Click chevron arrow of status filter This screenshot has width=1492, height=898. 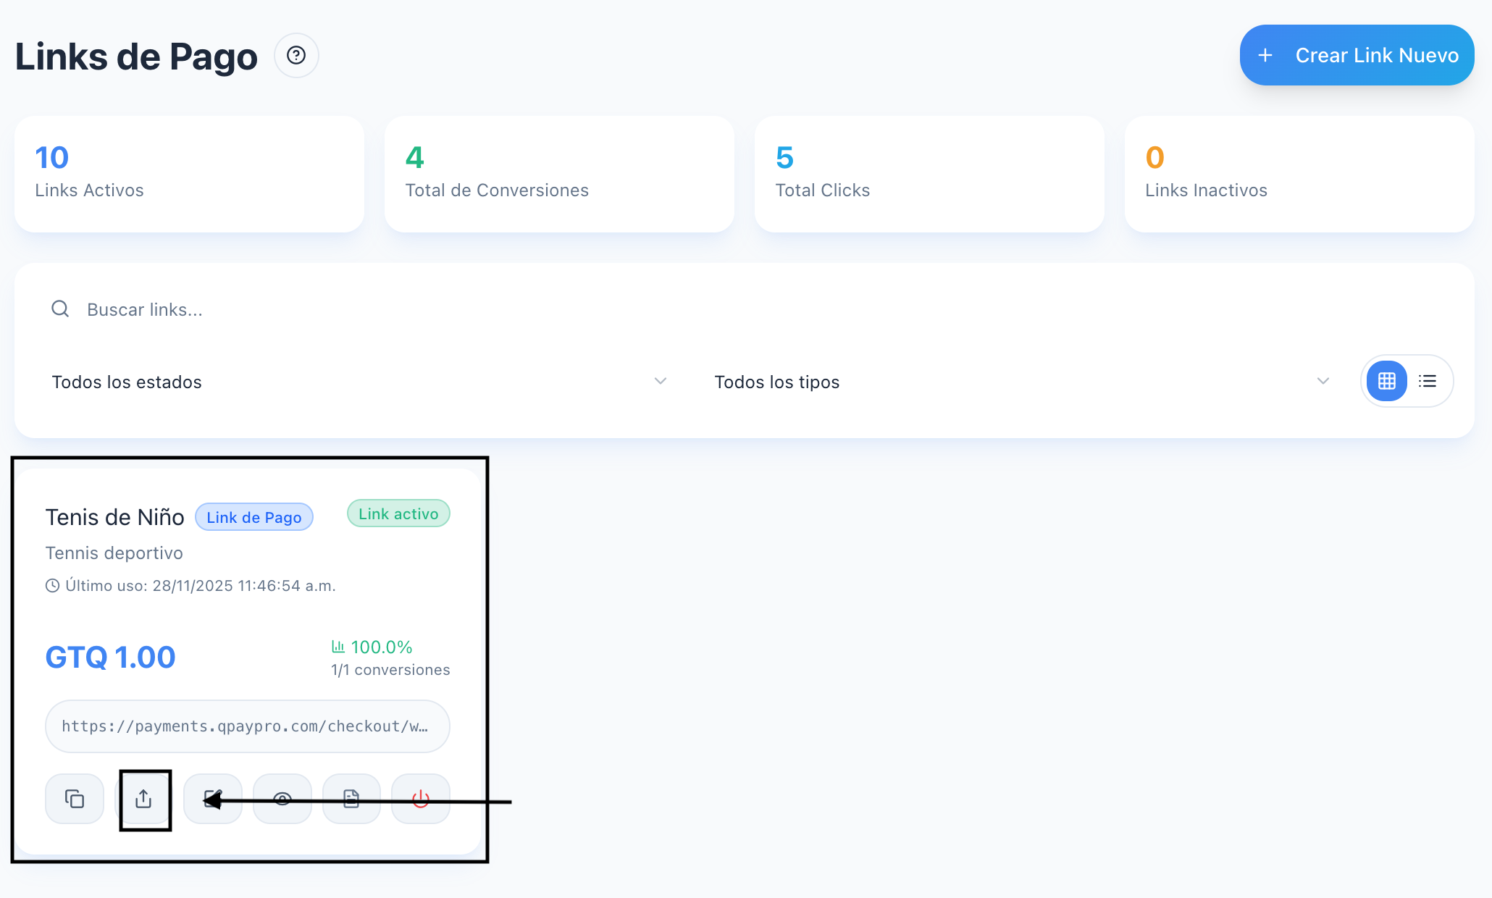click(660, 381)
